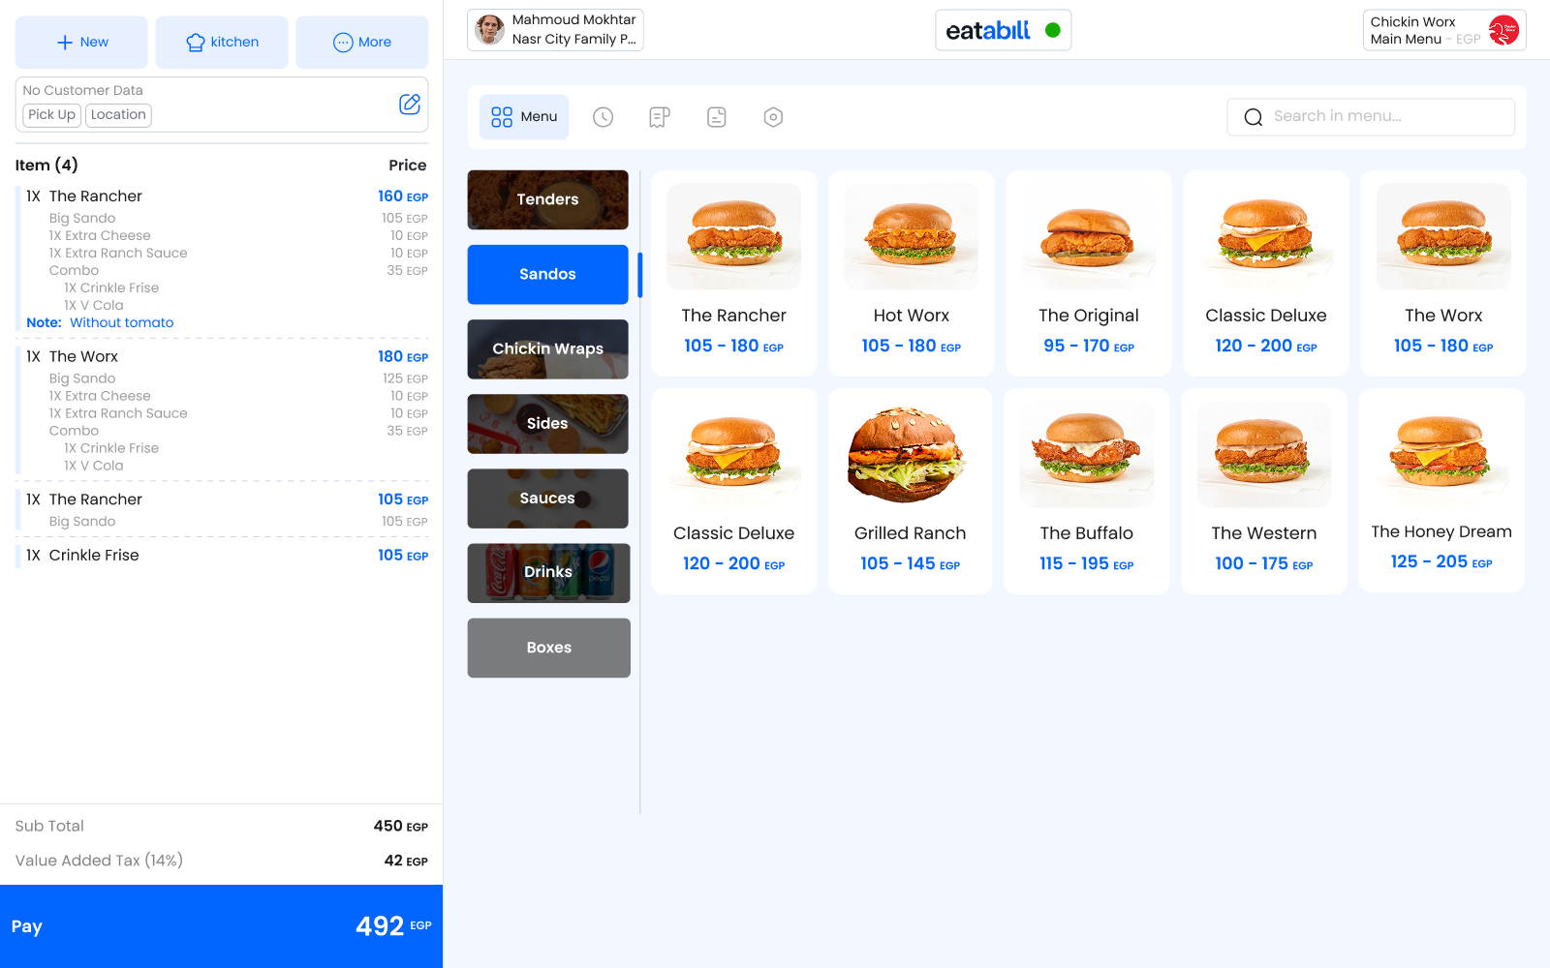The width and height of the screenshot is (1550, 968).
Task: Add Classic Deluxe card beside The Original
Action: (1266, 273)
